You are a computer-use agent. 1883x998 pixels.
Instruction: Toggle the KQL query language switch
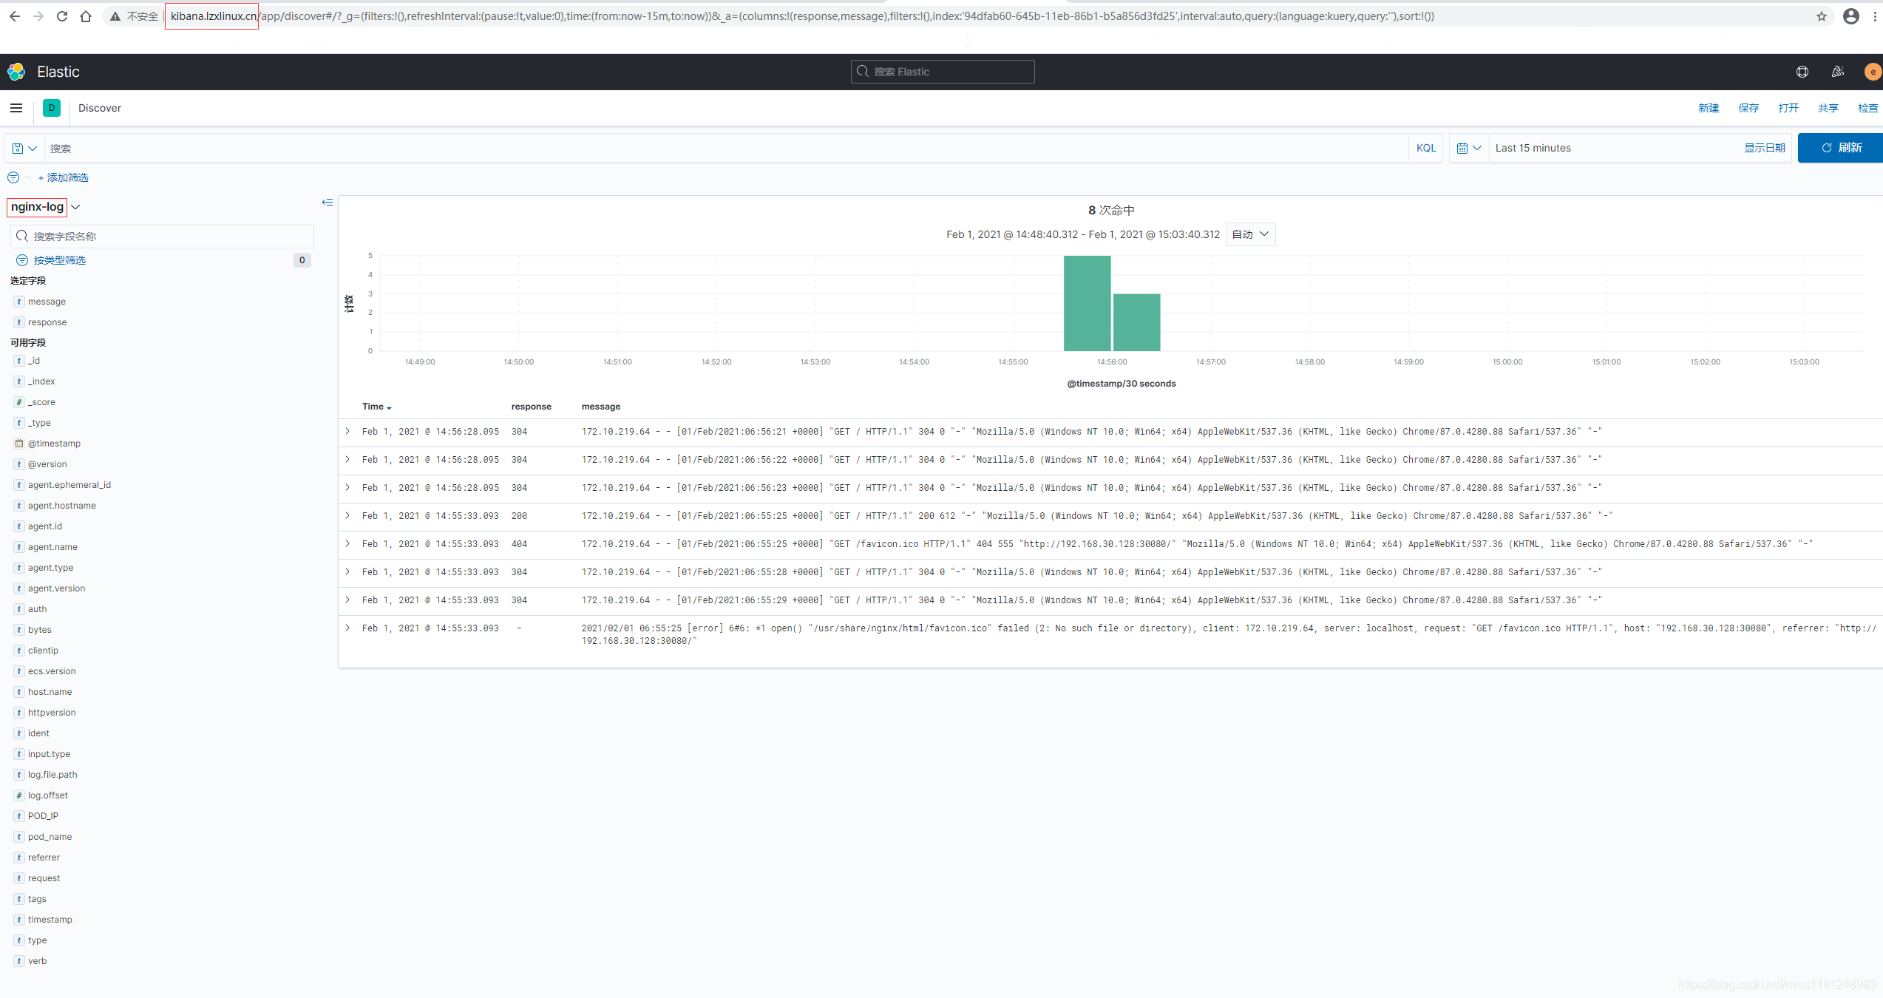click(x=1425, y=149)
